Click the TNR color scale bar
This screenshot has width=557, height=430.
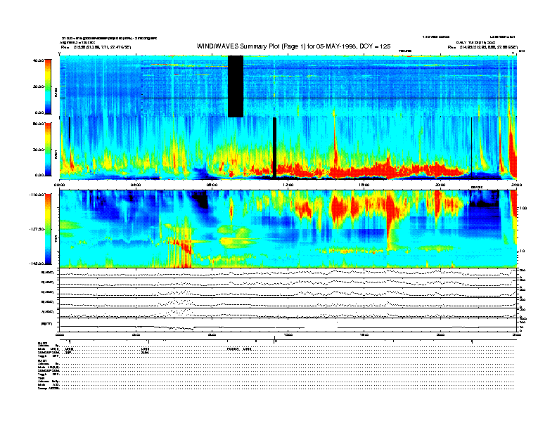coord(48,229)
